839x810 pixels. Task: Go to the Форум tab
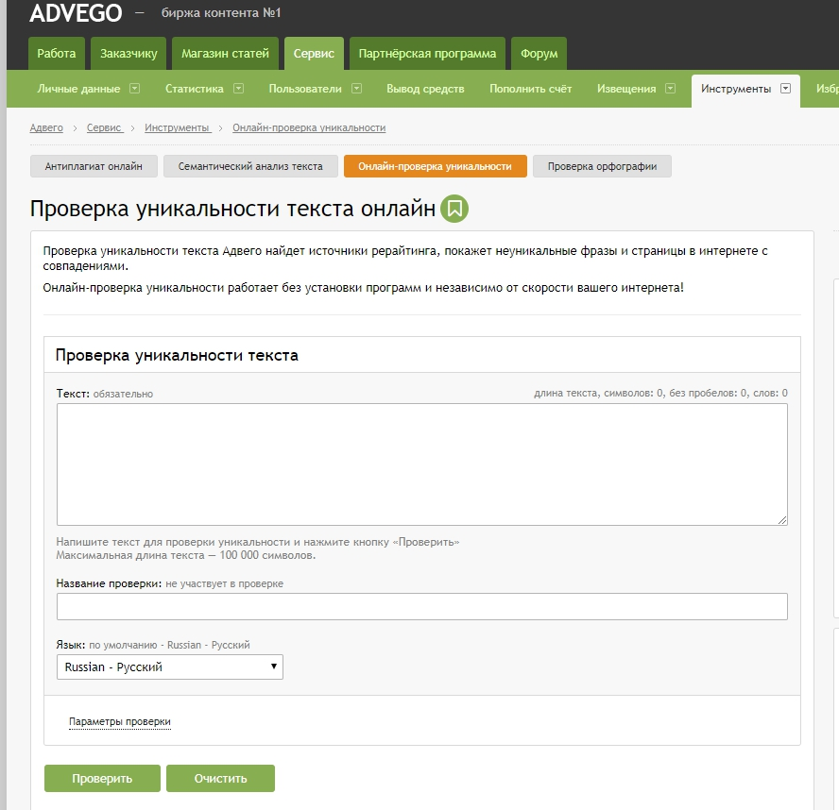click(x=539, y=54)
